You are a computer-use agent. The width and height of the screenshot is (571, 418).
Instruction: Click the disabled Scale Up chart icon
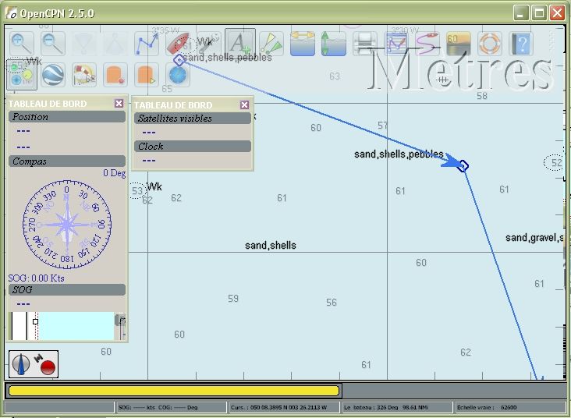click(115, 44)
